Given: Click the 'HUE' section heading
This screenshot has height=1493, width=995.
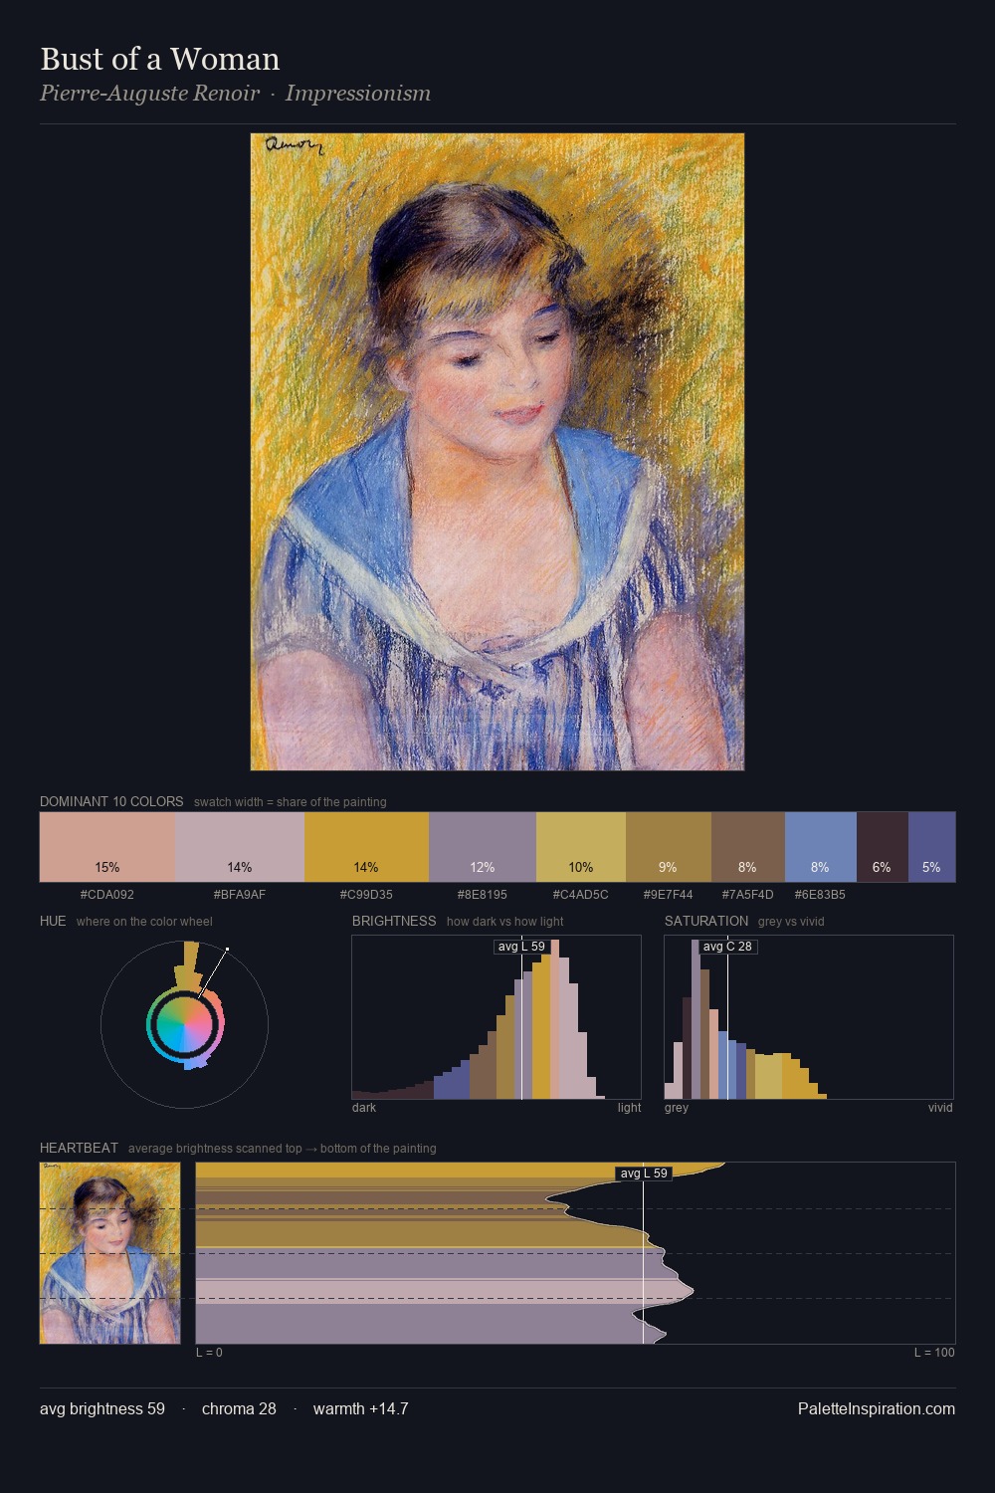Looking at the screenshot, I should [x=53, y=921].
